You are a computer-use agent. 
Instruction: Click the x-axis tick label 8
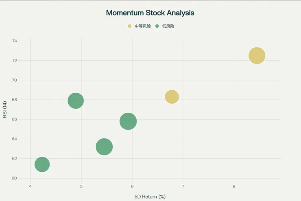(x=234, y=186)
